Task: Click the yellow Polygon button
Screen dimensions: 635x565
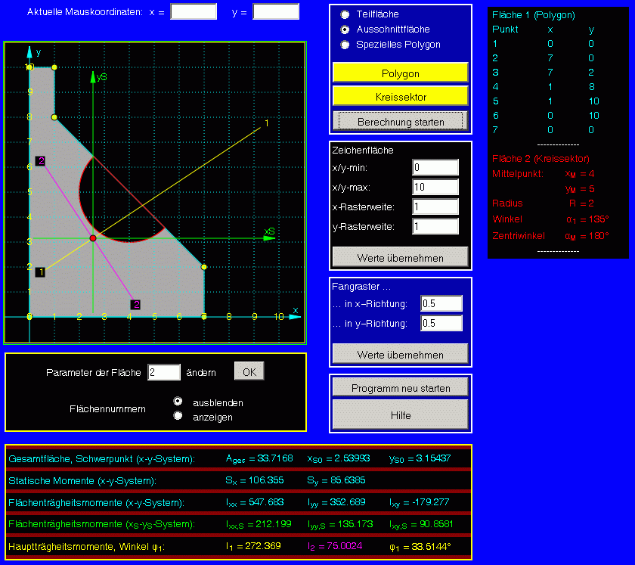Action: coord(400,73)
